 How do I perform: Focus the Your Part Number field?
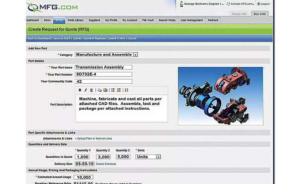pos(103,74)
